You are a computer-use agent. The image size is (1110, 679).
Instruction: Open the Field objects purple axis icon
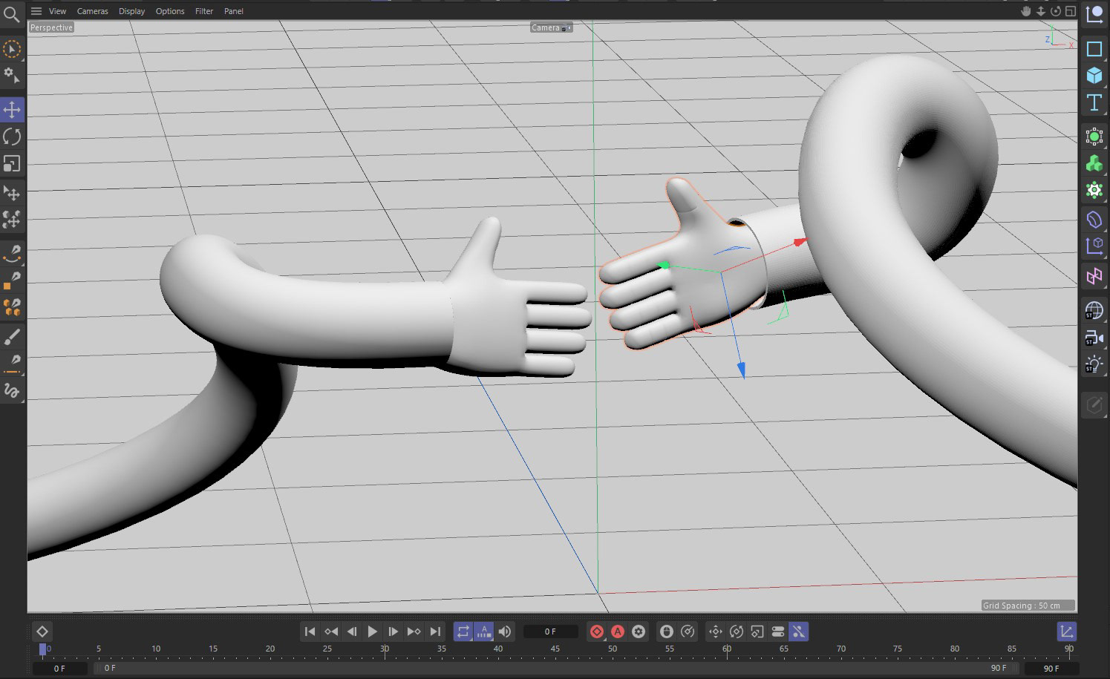tap(1094, 246)
